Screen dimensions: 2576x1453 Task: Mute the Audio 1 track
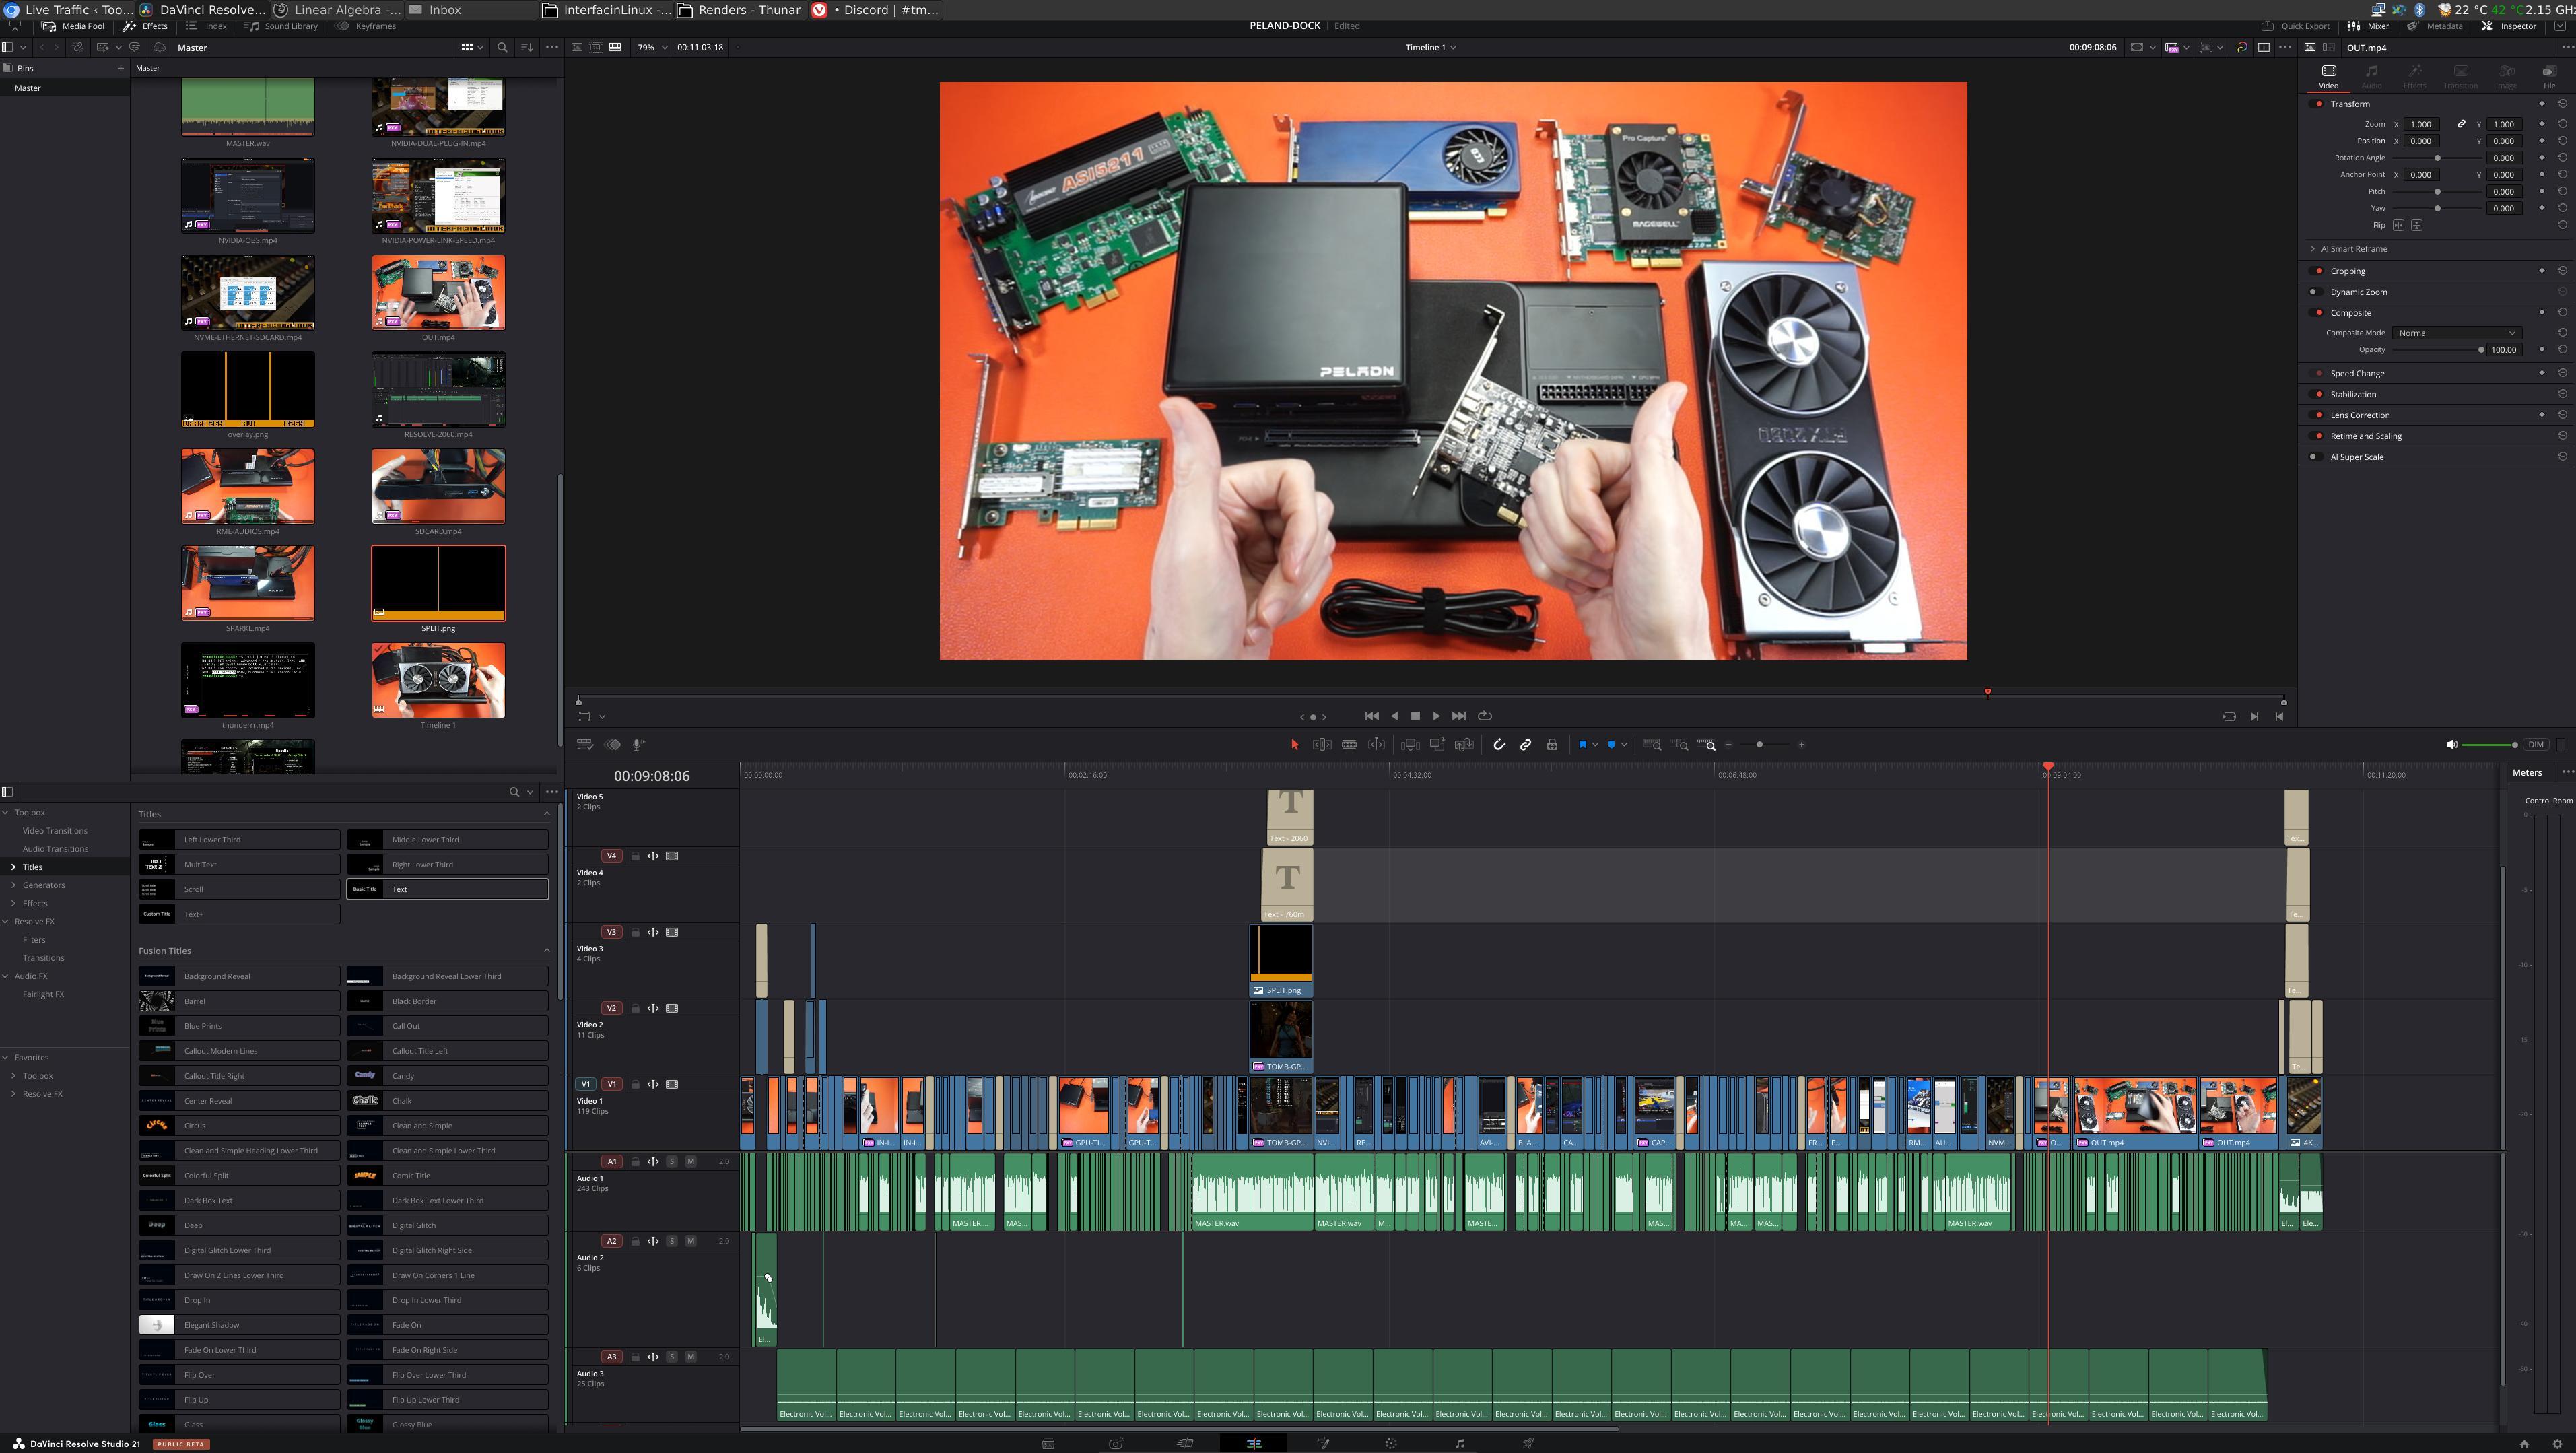pyautogui.click(x=690, y=1162)
